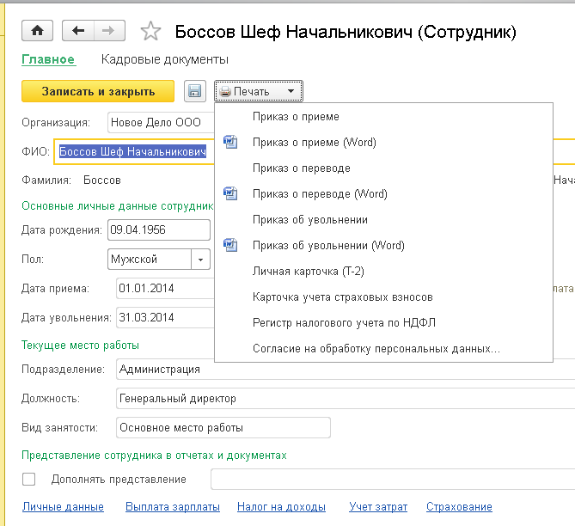
Task: Click the Подразделение input field
Action: 344,370
